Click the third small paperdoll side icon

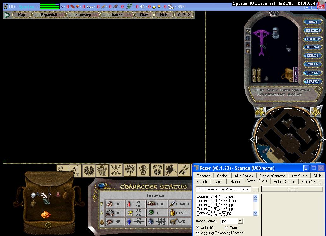click(248, 45)
